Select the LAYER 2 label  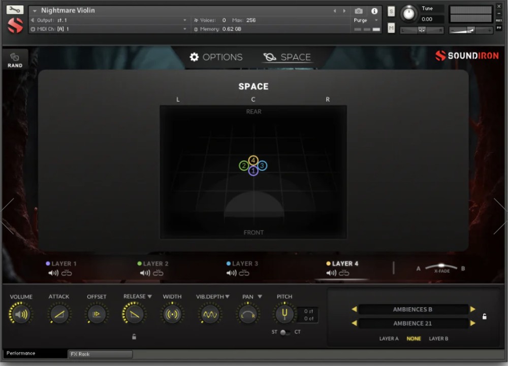tap(155, 263)
